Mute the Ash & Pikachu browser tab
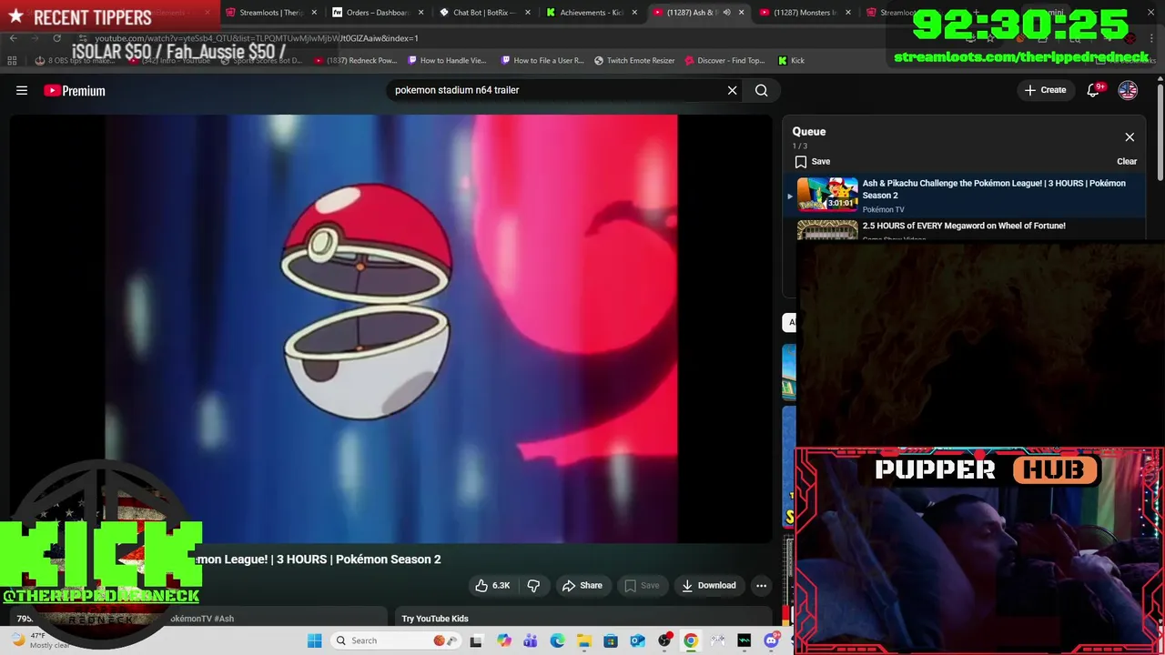The width and height of the screenshot is (1165, 655). pos(726,13)
